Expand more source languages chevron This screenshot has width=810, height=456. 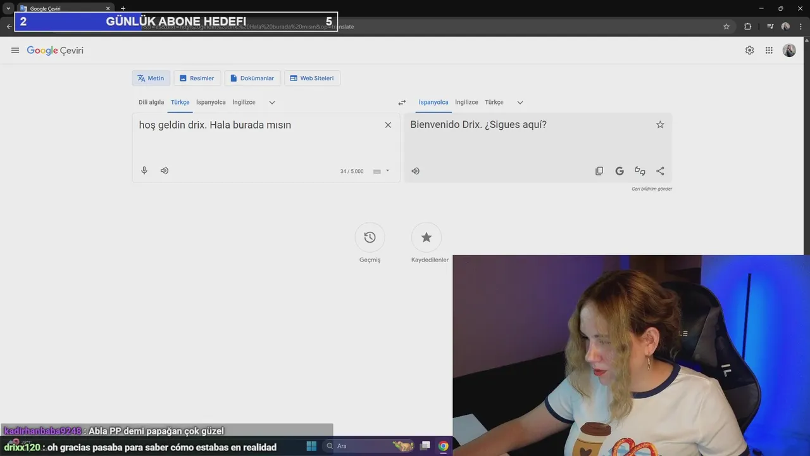click(x=272, y=103)
